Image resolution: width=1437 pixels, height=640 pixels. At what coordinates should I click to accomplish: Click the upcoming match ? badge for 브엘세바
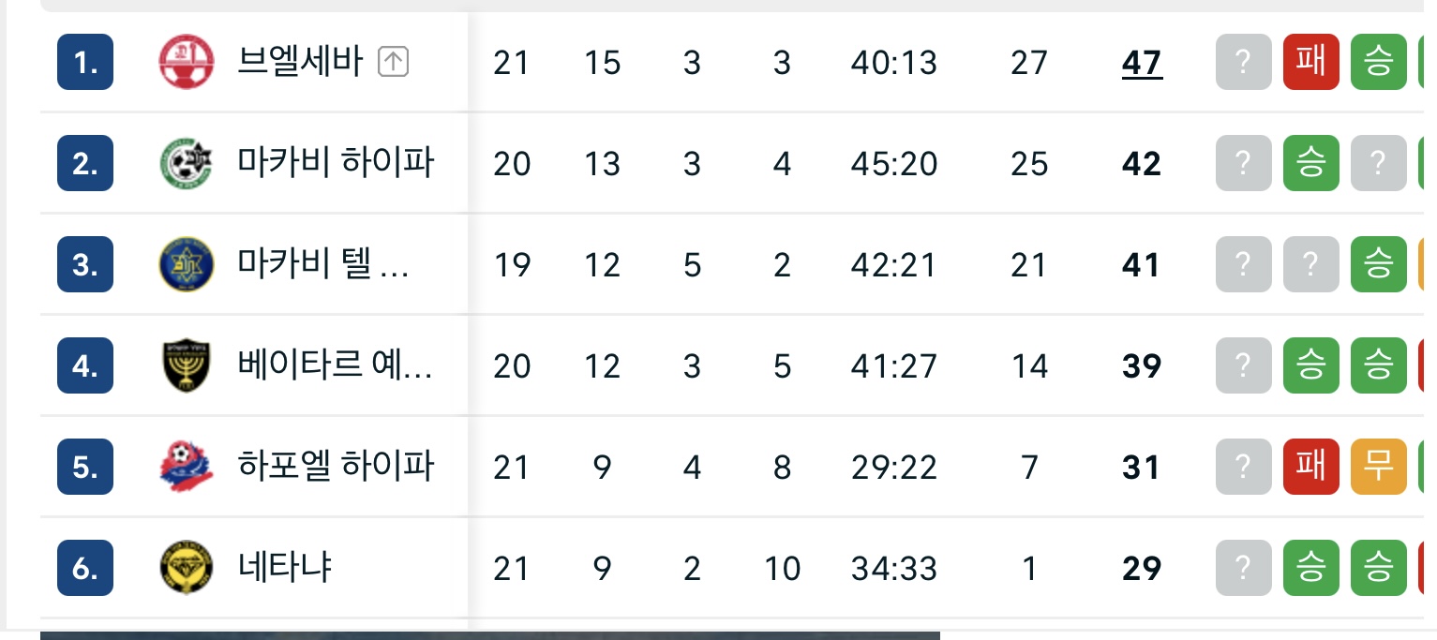click(x=1243, y=63)
